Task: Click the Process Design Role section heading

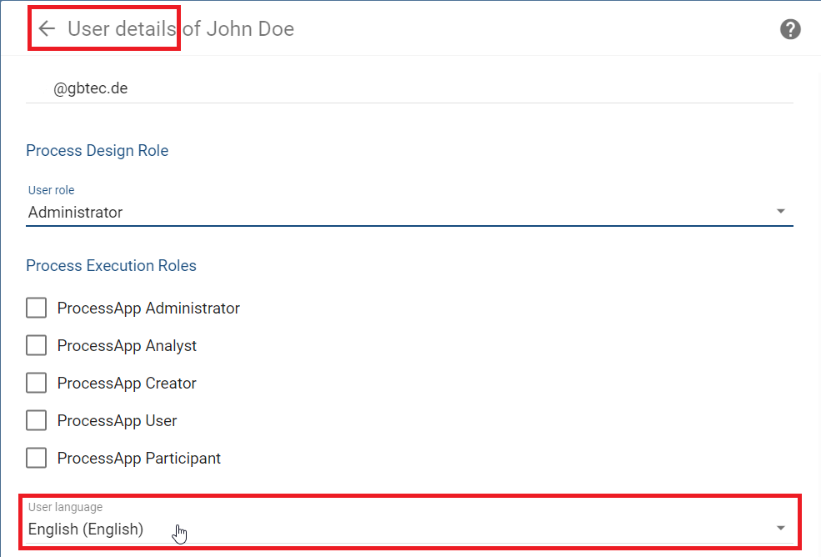Action: point(97,150)
